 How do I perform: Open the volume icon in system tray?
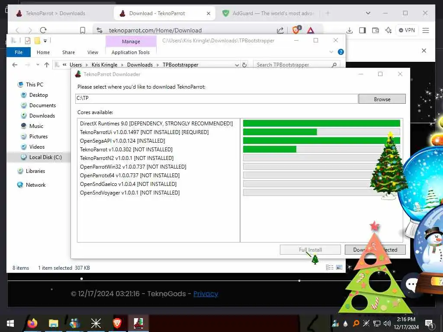coord(387,323)
